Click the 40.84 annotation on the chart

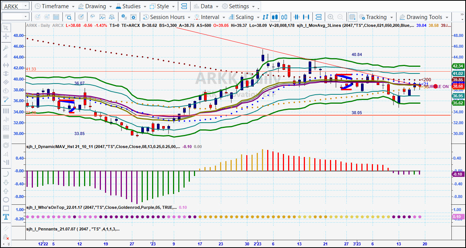click(357, 54)
